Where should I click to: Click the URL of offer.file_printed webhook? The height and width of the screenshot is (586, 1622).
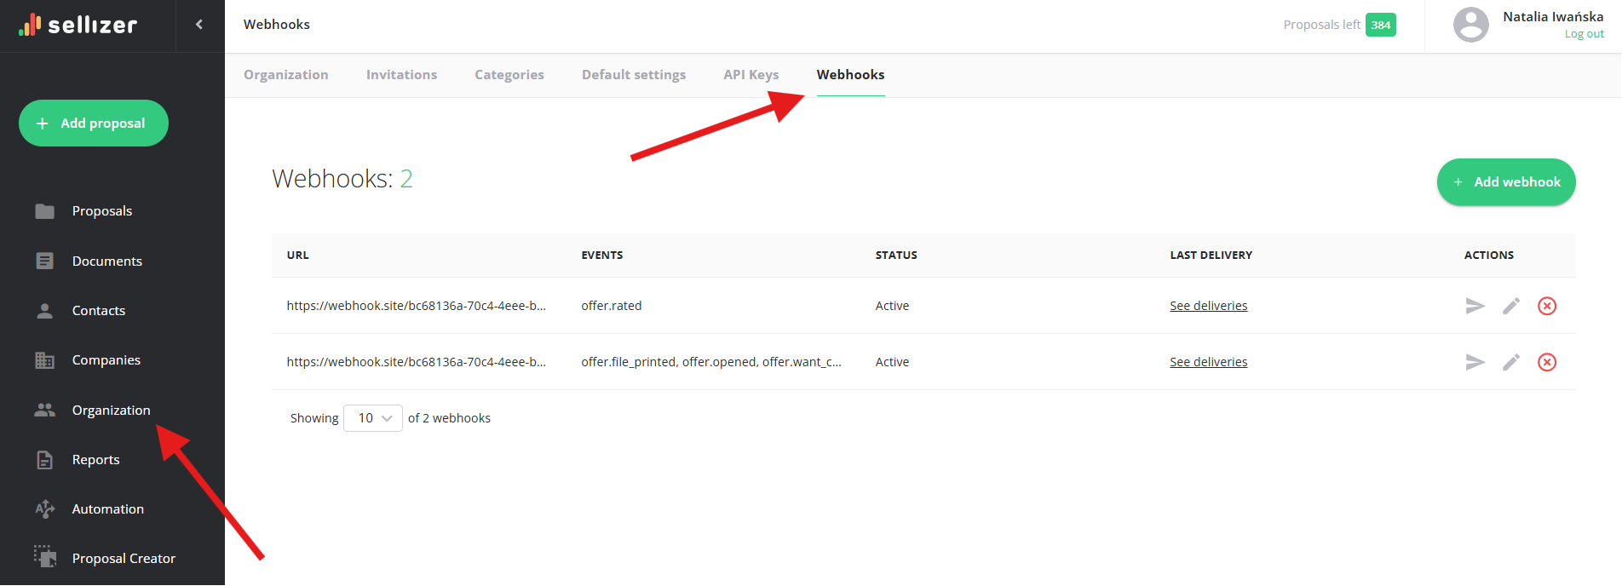[x=417, y=362]
